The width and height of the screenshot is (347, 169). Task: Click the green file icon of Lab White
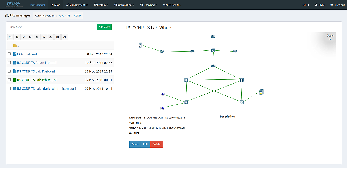15,80
